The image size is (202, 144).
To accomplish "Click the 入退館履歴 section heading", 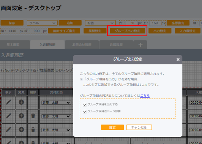I will pyautogui.click(x=12, y=55).
